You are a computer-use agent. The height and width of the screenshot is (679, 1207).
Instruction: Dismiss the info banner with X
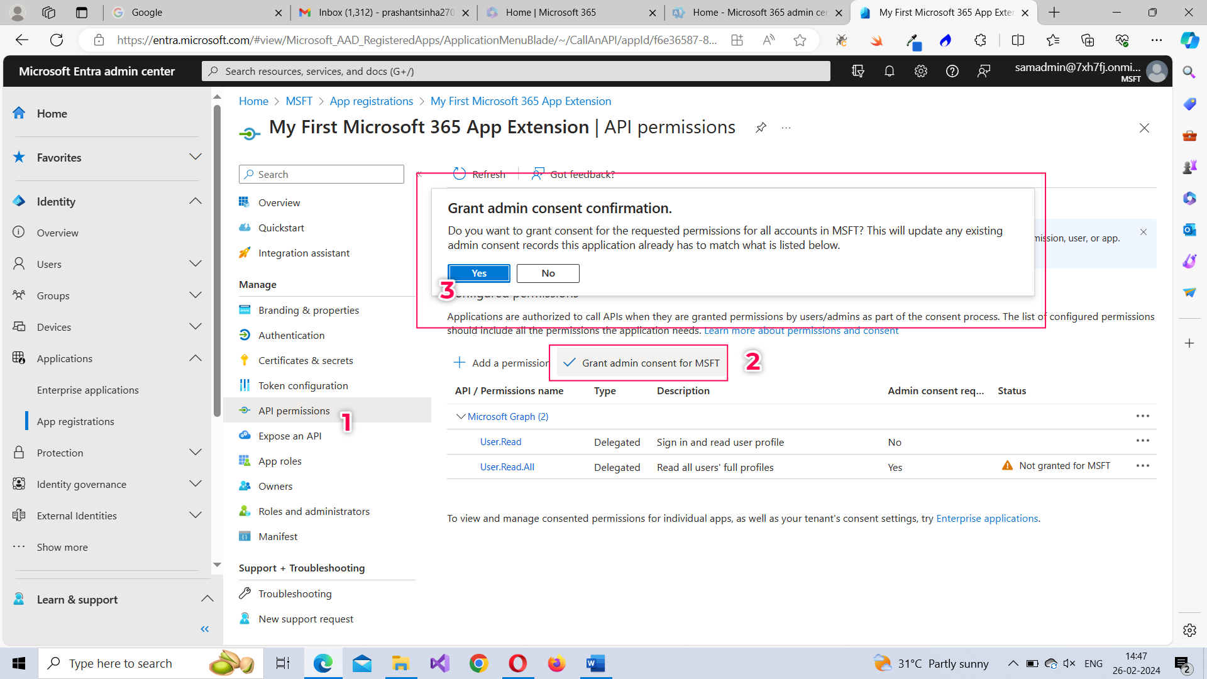click(1144, 232)
